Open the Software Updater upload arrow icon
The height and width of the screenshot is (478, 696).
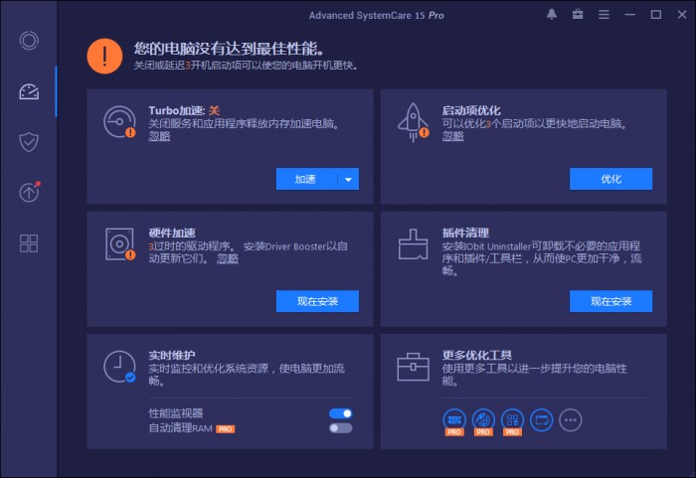click(x=29, y=193)
